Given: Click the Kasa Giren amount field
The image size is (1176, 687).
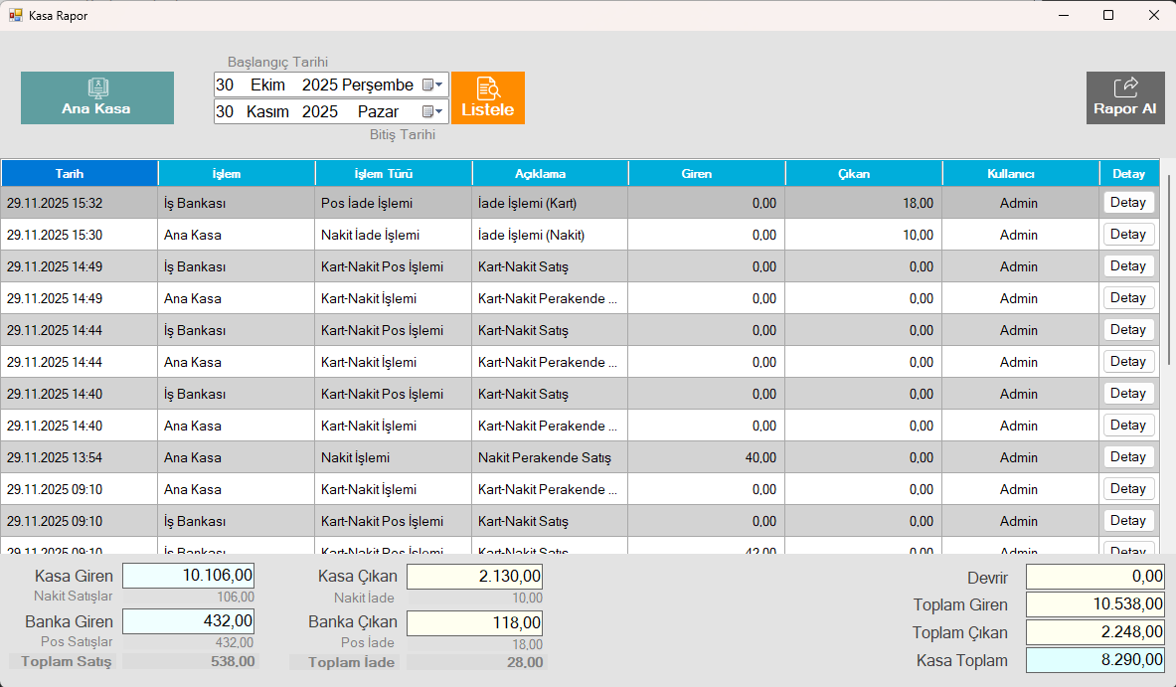Looking at the screenshot, I should point(188,576).
